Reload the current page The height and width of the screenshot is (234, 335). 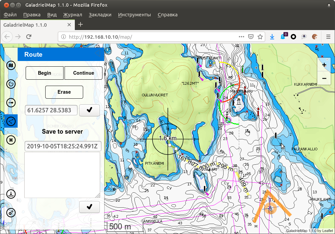point(29,37)
